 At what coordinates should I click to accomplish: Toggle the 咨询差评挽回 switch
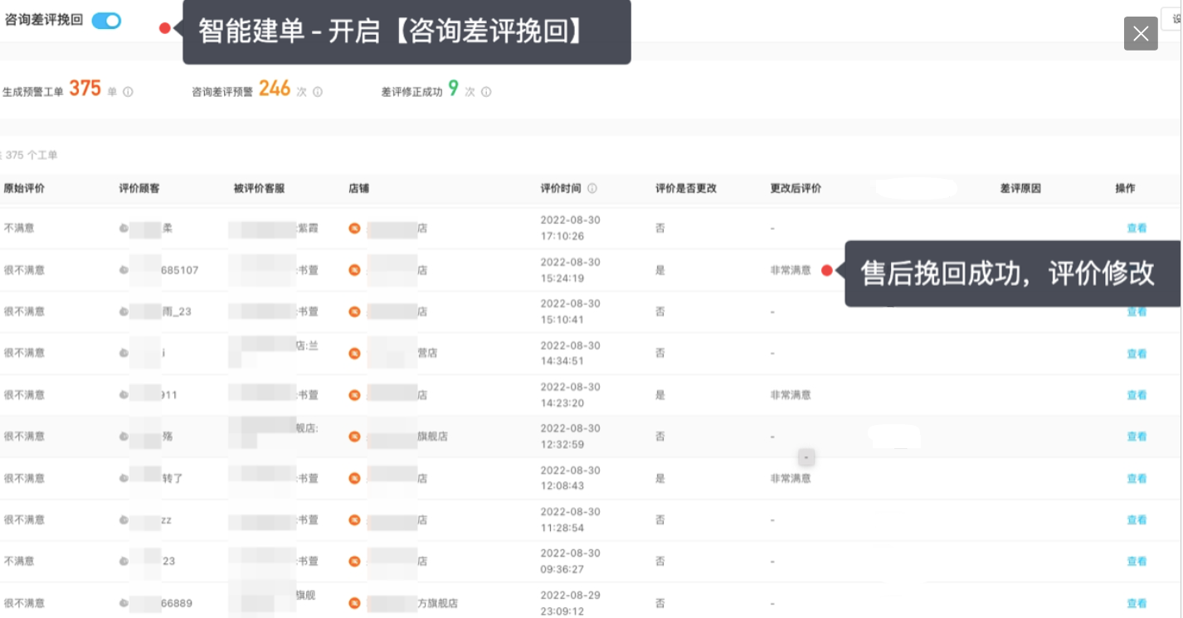106,21
